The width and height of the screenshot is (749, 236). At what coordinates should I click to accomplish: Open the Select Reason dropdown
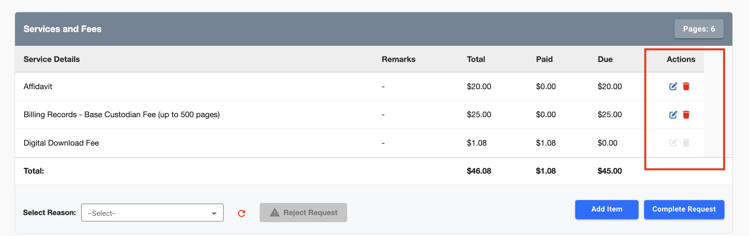(x=152, y=213)
